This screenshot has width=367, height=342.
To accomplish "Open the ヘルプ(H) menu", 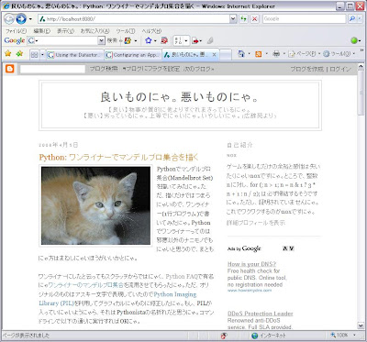I will pos(151,31).
